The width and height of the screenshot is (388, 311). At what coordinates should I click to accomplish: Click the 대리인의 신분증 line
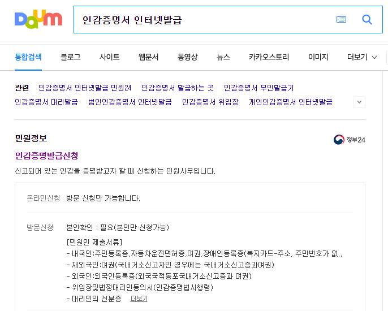[94, 299]
